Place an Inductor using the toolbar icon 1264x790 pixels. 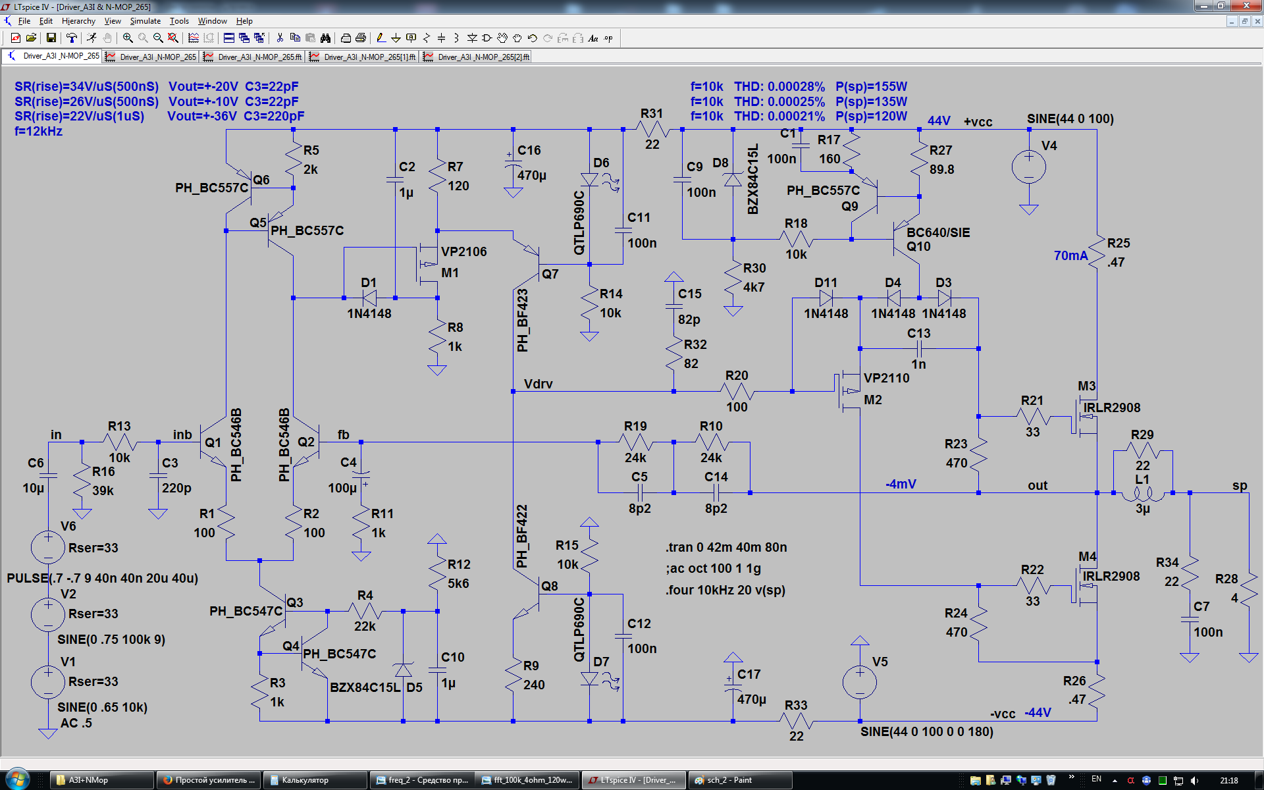click(x=456, y=38)
